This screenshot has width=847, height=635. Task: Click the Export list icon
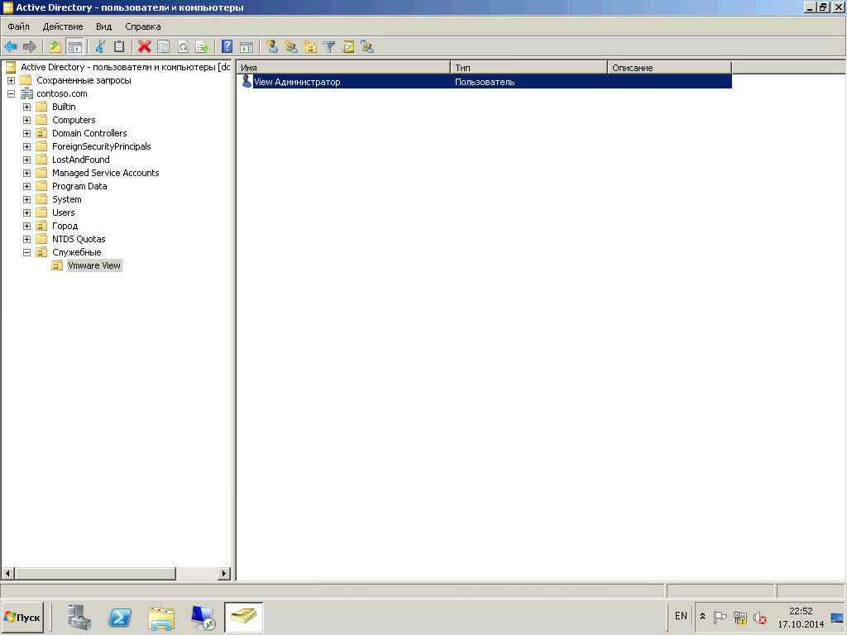[202, 47]
